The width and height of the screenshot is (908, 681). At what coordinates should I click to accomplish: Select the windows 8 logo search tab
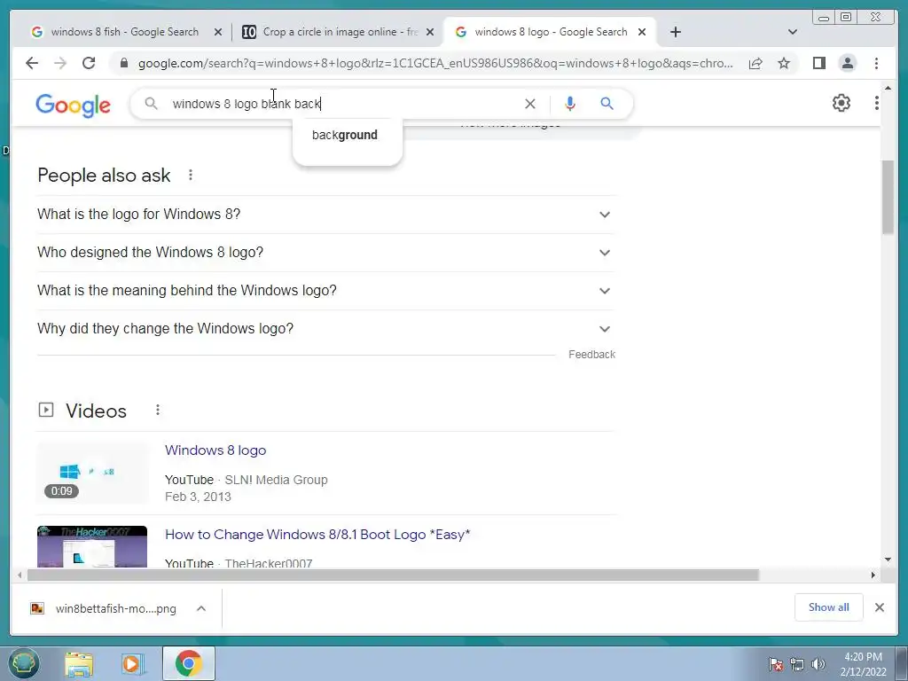[x=551, y=32]
